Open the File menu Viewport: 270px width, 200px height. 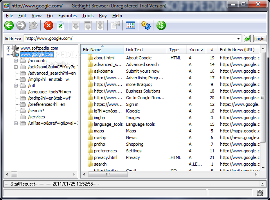coord(9,16)
